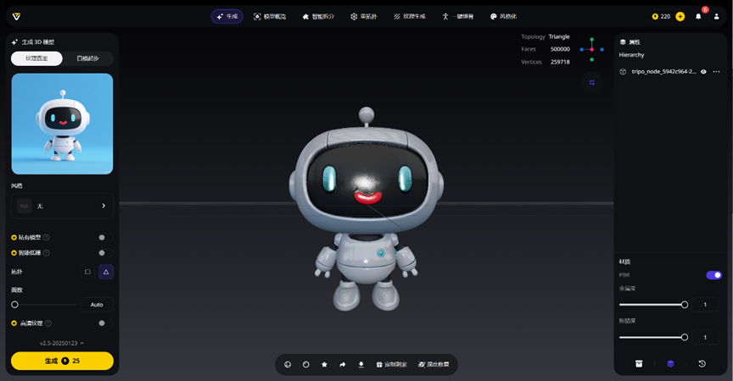Select the first white pill tab under 生成 3D 模型
The width and height of the screenshot is (733, 381).
pyautogui.click(x=37, y=58)
